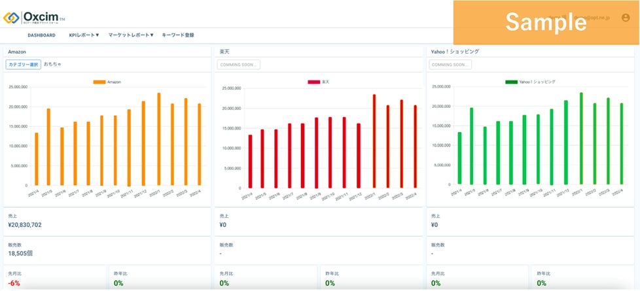Click the カテゴリー選択 button

coord(24,65)
